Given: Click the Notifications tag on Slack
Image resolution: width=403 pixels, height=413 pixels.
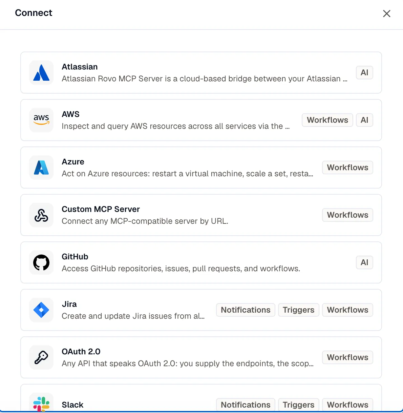Looking at the screenshot, I should pyautogui.click(x=246, y=405).
